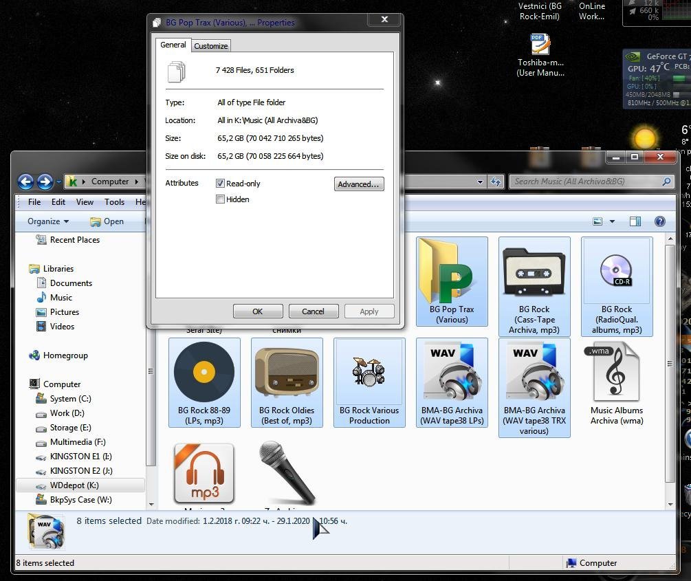The height and width of the screenshot is (581, 691).
Task: Click the BG Rock Oldies radio icon
Action: click(x=287, y=373)
